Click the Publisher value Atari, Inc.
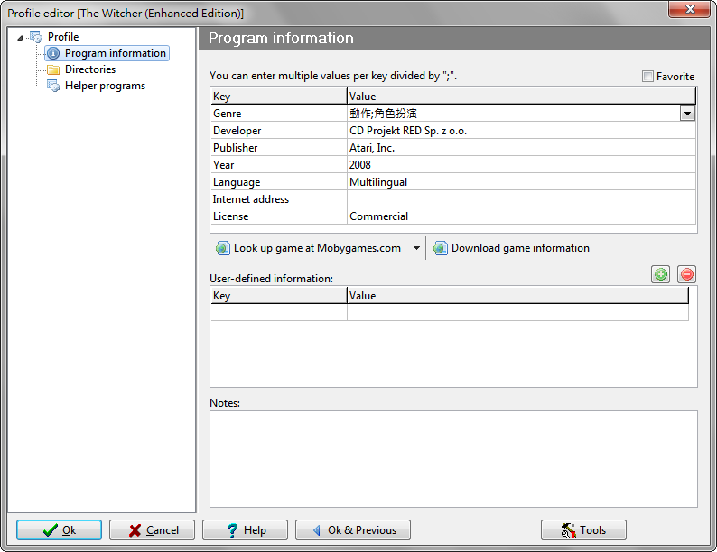 (521, 148)
